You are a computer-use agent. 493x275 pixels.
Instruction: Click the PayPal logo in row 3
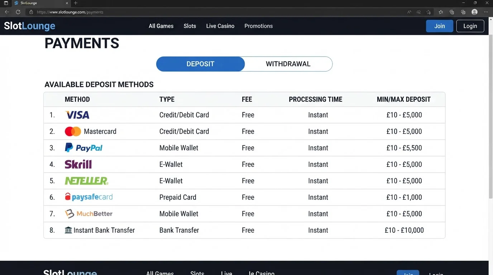point(83,148)
